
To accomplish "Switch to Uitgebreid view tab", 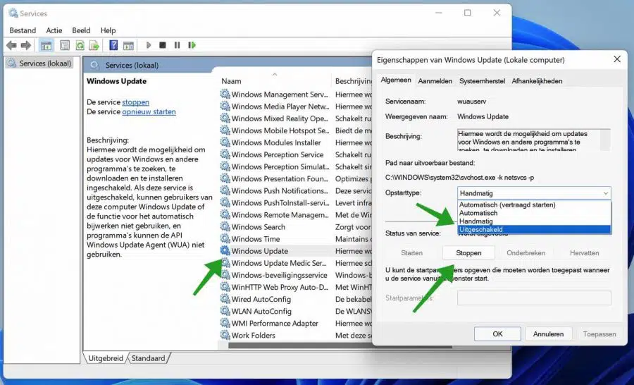I will coord(106,358).
